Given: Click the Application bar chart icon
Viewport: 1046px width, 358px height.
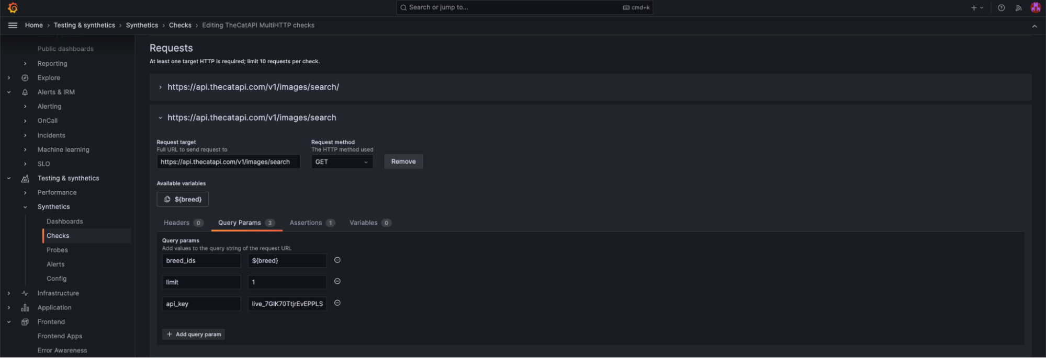Looking at the screenshot, I should pyautogui.click(x=25, y=308).
